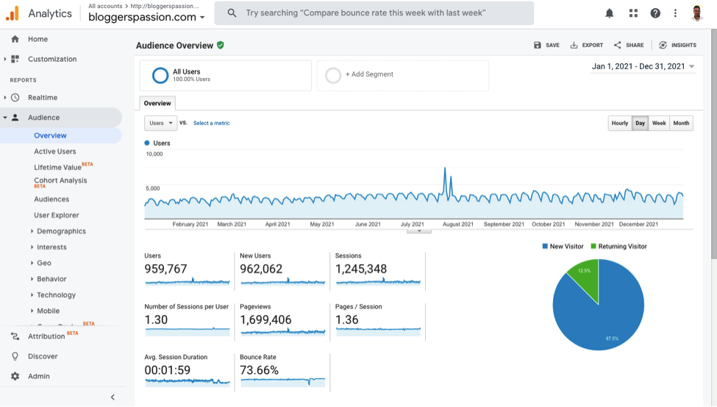The height and width of the screenshot is (407, 717).
Task: Click the Export download icon
Action: point(574,45)
